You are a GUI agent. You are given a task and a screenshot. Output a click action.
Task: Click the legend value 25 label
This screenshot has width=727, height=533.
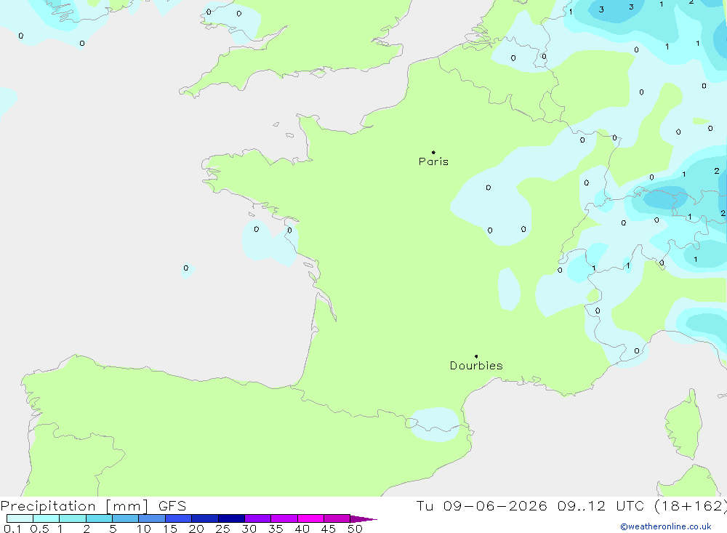tap(222, 529)
